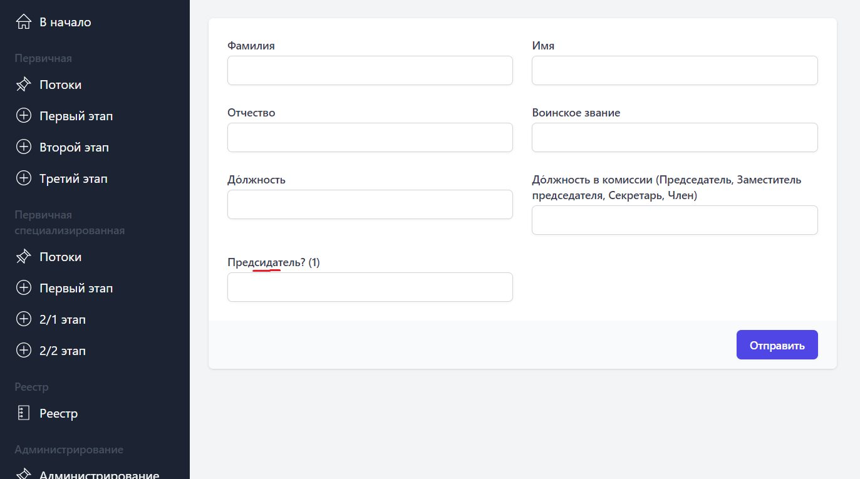Open the Администрирование menu item
Screen dimensions: 860x479
99,474
